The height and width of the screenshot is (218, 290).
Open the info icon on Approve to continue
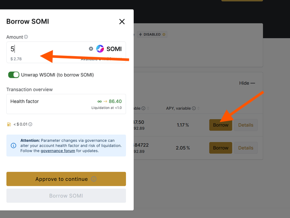click(94, 179)
